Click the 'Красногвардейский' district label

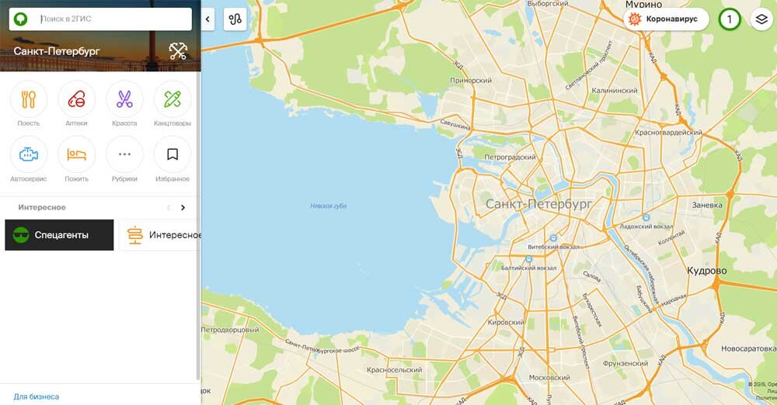668,133
